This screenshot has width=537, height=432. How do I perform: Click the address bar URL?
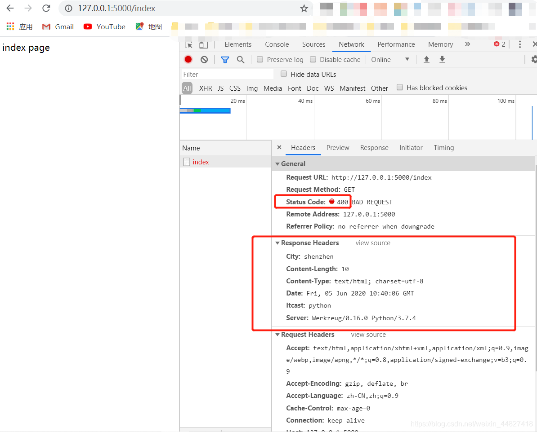[x=116, y=8]
